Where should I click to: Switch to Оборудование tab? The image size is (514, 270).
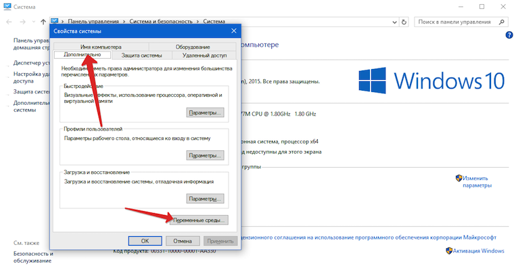(x=193, y=47)
